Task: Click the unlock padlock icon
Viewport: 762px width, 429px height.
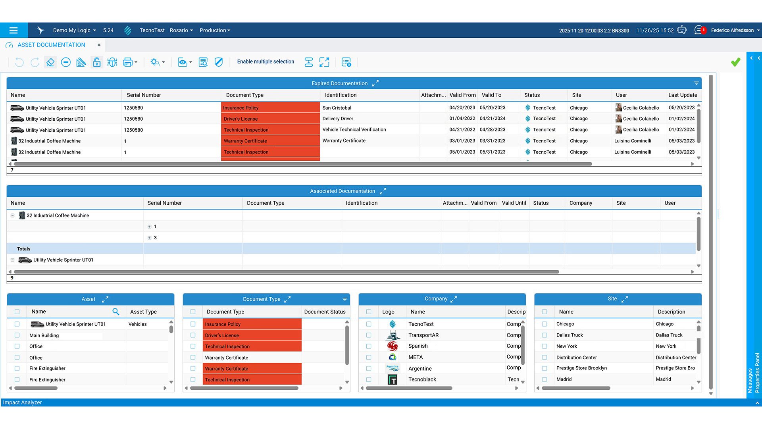Action: click(x=97, y=62)
